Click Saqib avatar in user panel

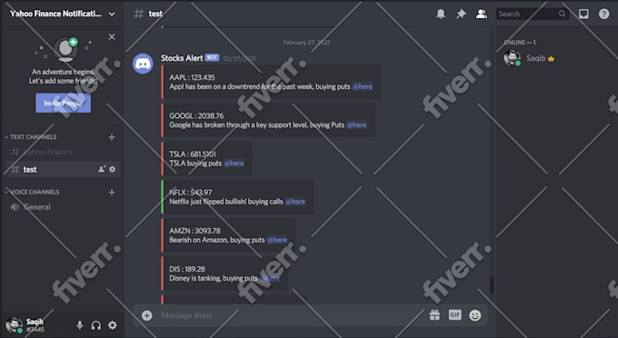[15, 325]
